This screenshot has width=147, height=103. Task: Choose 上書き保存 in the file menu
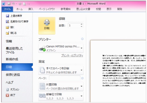[14, 16]
